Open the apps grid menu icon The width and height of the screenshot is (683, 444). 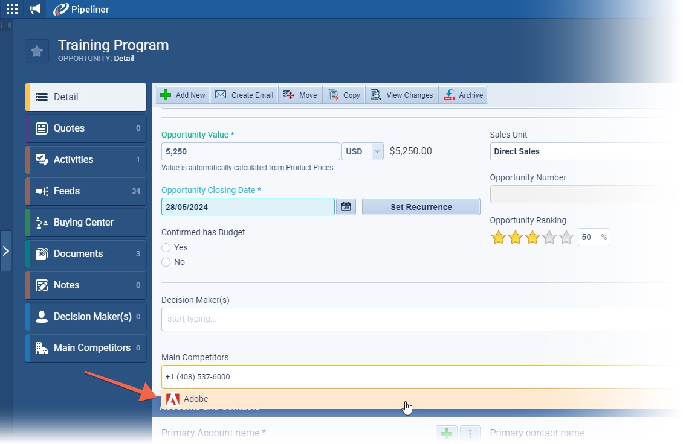[12, 9]
